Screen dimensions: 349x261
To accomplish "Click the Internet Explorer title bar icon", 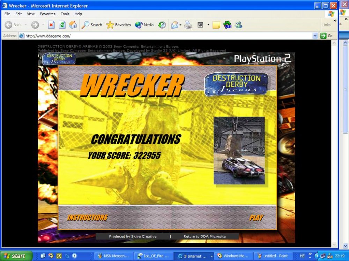I will point(5,5).
